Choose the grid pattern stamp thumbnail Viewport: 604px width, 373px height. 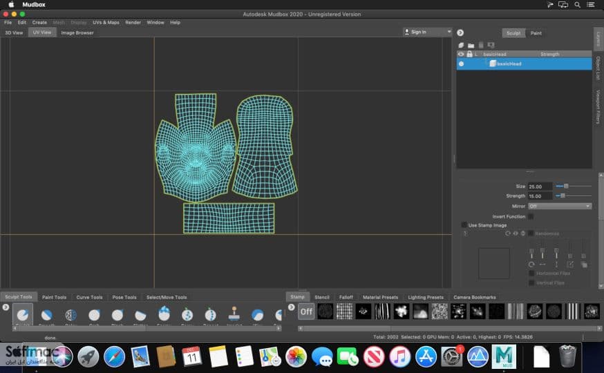coord(344,311)
